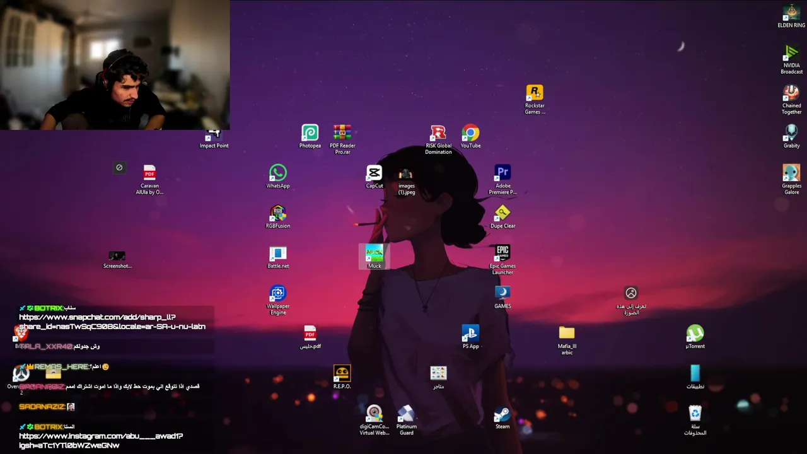Click the instagram.com link in chat
807x454 pixels.
pos(101,440)
